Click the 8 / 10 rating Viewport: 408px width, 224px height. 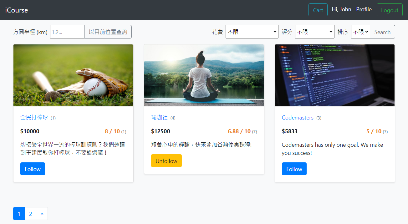click(x=112, y=131)
